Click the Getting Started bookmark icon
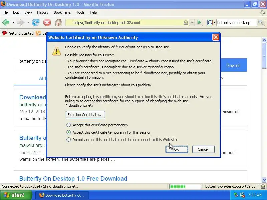267x200 pixels. pyautogui.click(x=5, y=33)
